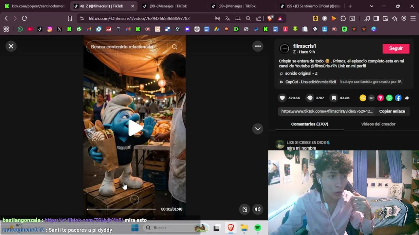Open comments via the speech bubble icon

click(310, 98)
